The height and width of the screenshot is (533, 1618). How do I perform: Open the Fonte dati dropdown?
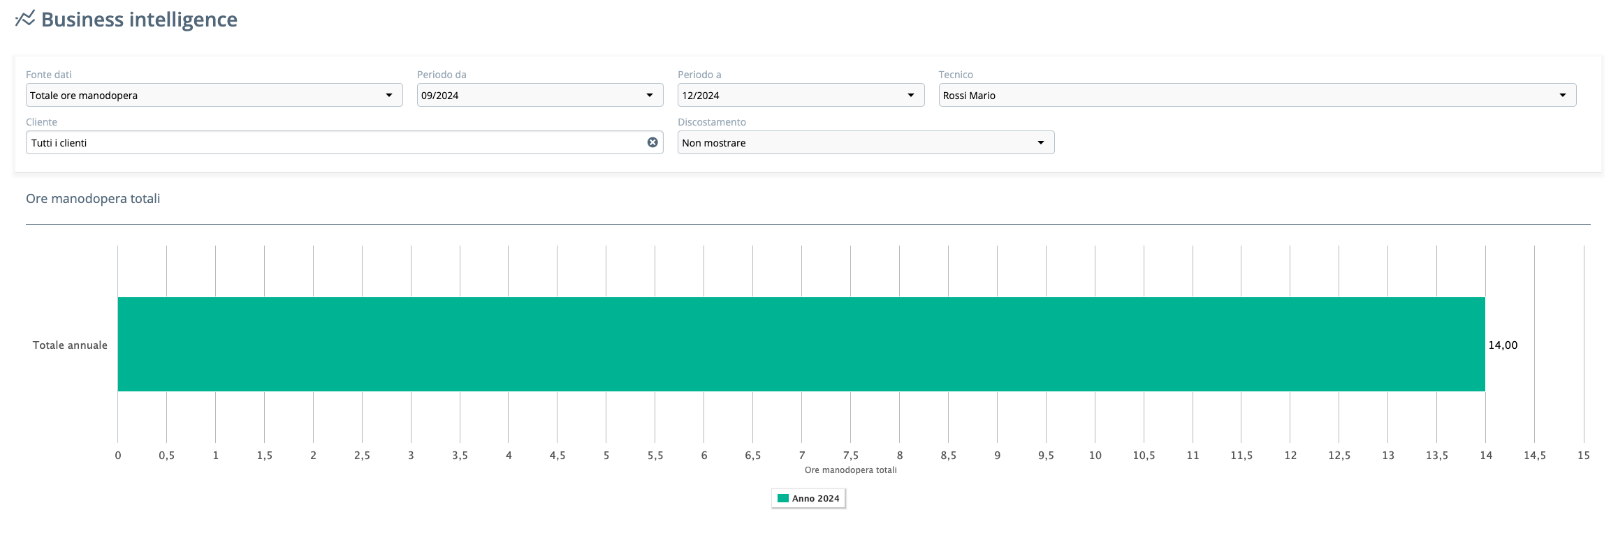214,95
